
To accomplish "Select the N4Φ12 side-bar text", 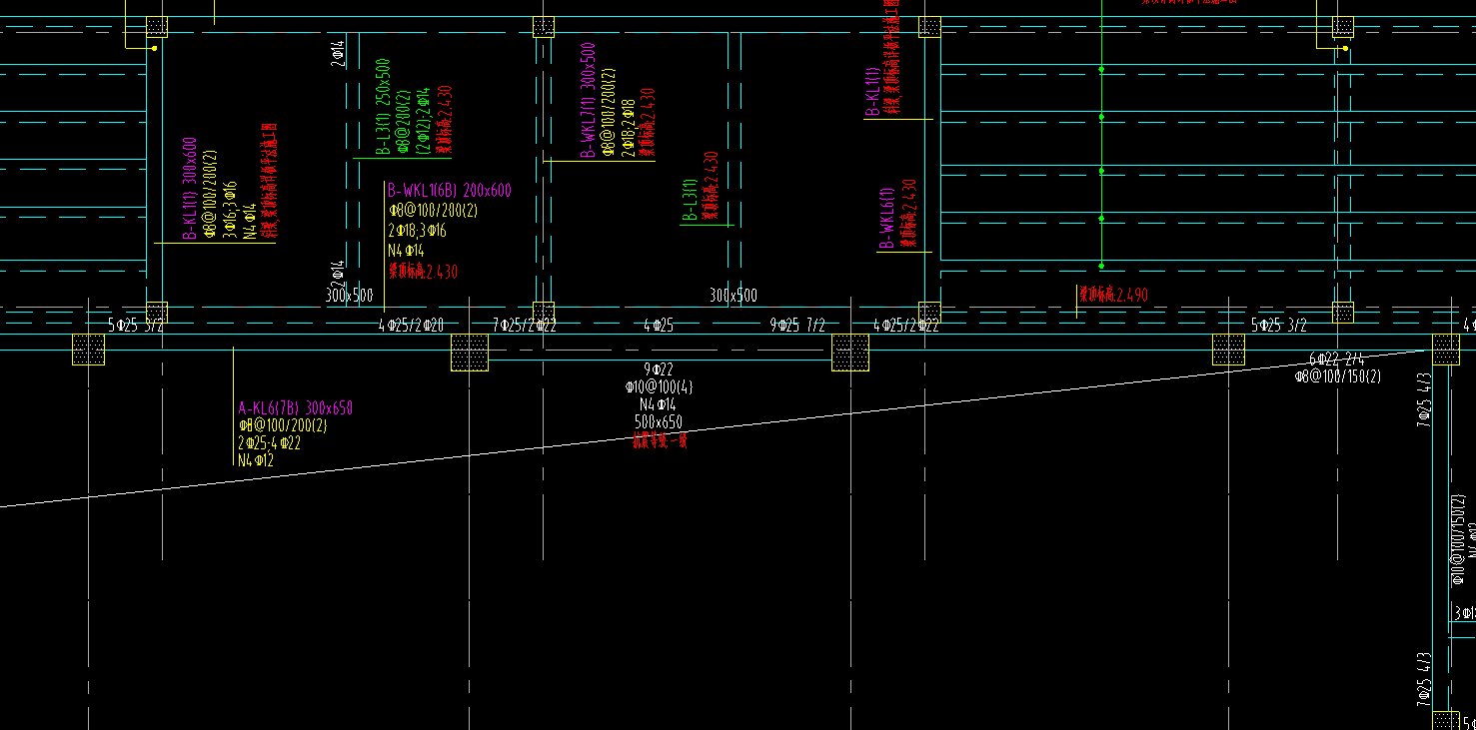I will click(x=255, y=460).
